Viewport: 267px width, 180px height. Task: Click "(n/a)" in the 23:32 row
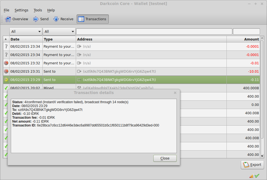[x=87, y=63]
